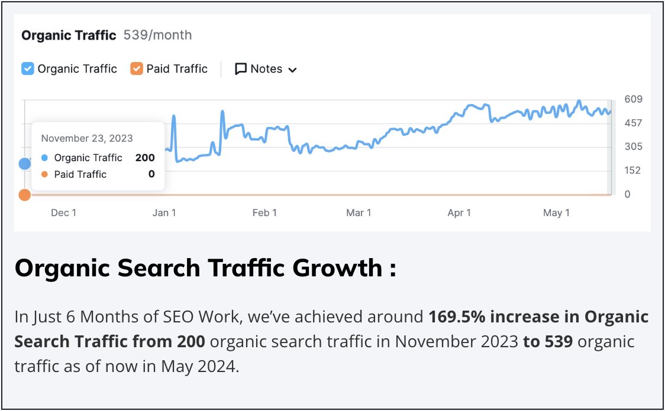Image resolution: width=665 pixels, height=411 pixels.
Task: Select the Dec 1 axis label
Action: (x=63, y=213)
